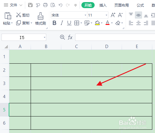This screenshot has width=155, height=133.
Task: Click the zoom magnifier beside fx
Action: click(62, 37)
